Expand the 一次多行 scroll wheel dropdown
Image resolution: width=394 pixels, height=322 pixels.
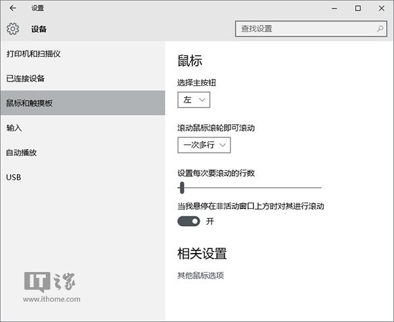[x=204, y=145]
